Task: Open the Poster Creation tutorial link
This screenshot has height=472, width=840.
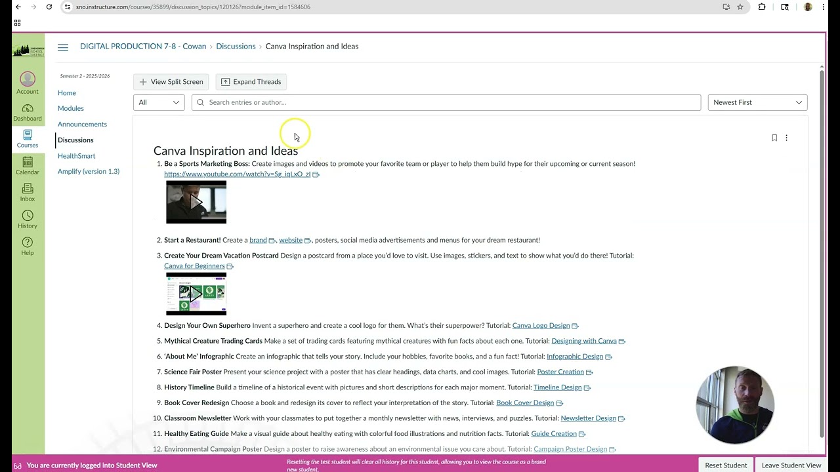Action: (x=560, y=372)
